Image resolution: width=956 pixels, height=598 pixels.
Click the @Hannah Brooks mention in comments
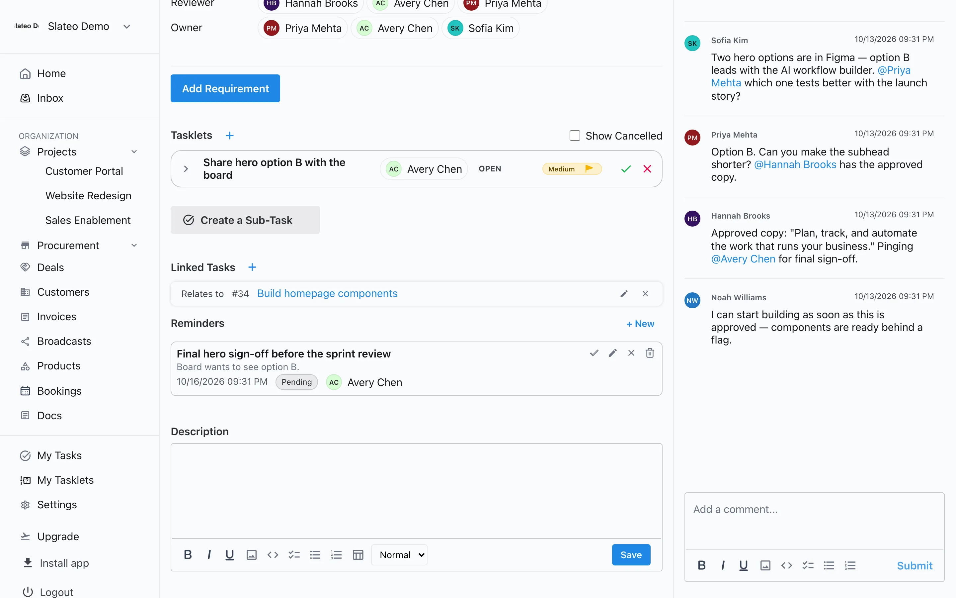coord(795,164)
